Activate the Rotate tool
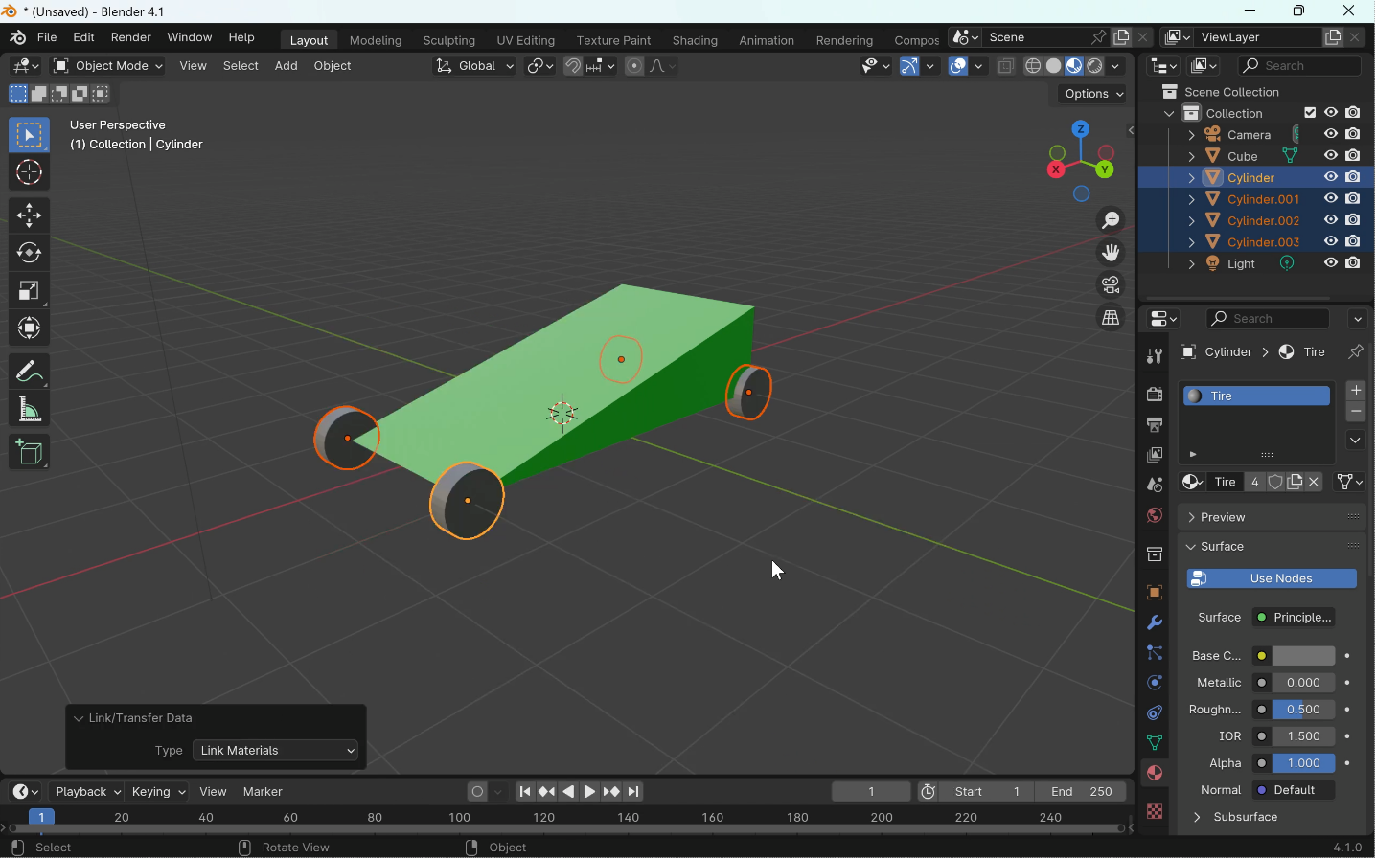 pyautogui.click(x=29, y=254)
